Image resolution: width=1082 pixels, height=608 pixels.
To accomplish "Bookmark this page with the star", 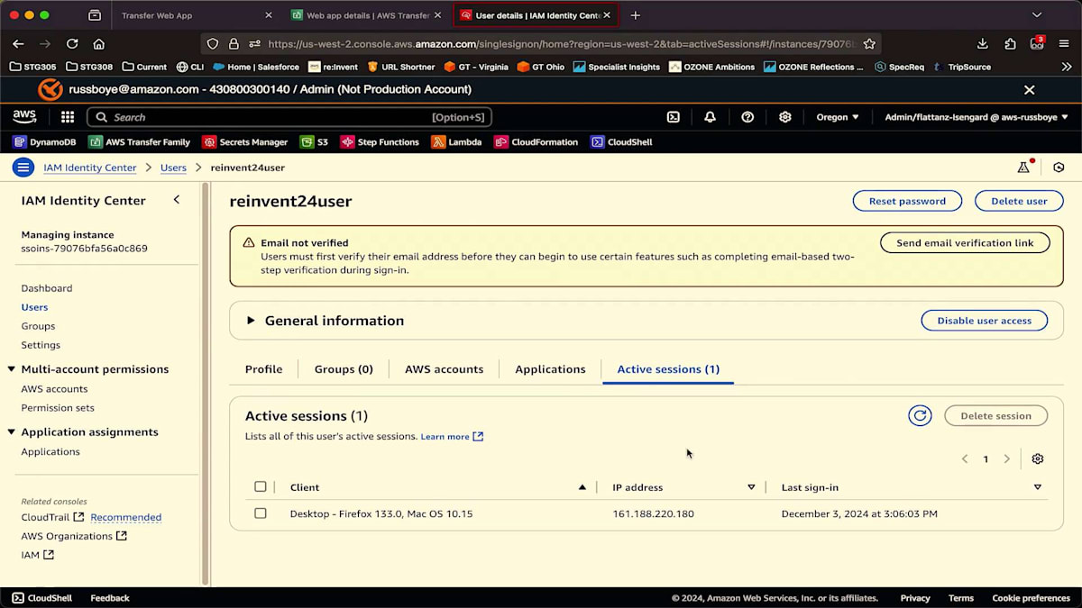I will 869,43.
